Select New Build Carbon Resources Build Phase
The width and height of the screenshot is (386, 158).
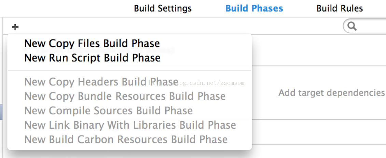click(x=126, y=139)
